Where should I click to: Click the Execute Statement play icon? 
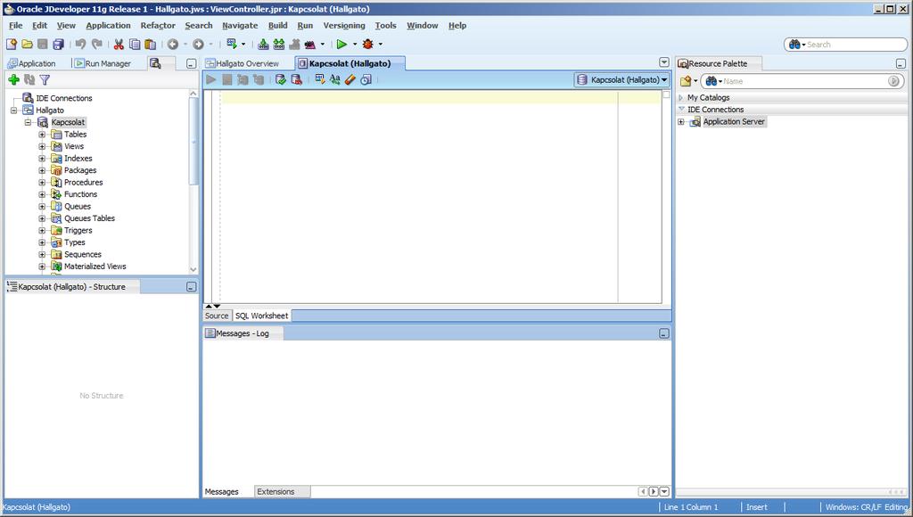[x=211, y=79]
